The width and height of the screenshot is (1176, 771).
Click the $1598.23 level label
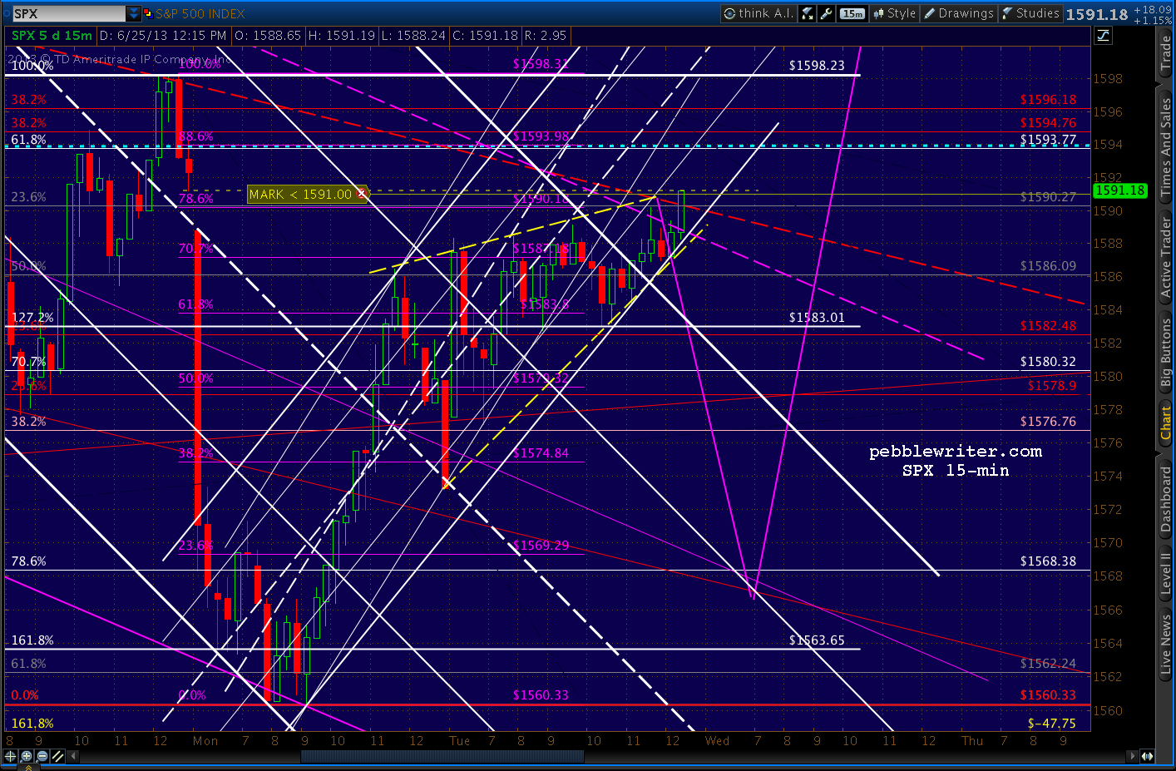pyautogui.click(x=817, y=66)
